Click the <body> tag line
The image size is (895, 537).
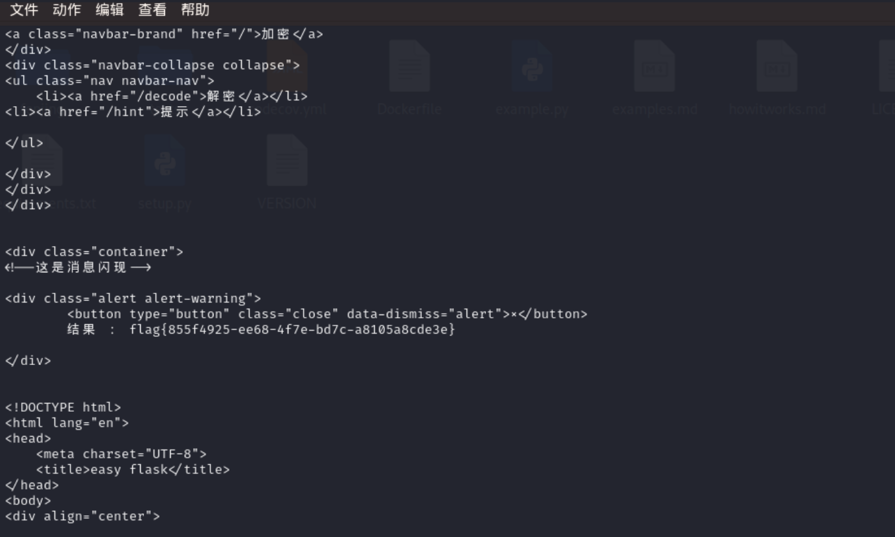coord(28,501)
